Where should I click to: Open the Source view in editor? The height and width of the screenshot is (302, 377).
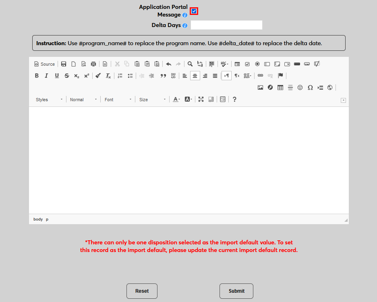[x=44, y=64]
